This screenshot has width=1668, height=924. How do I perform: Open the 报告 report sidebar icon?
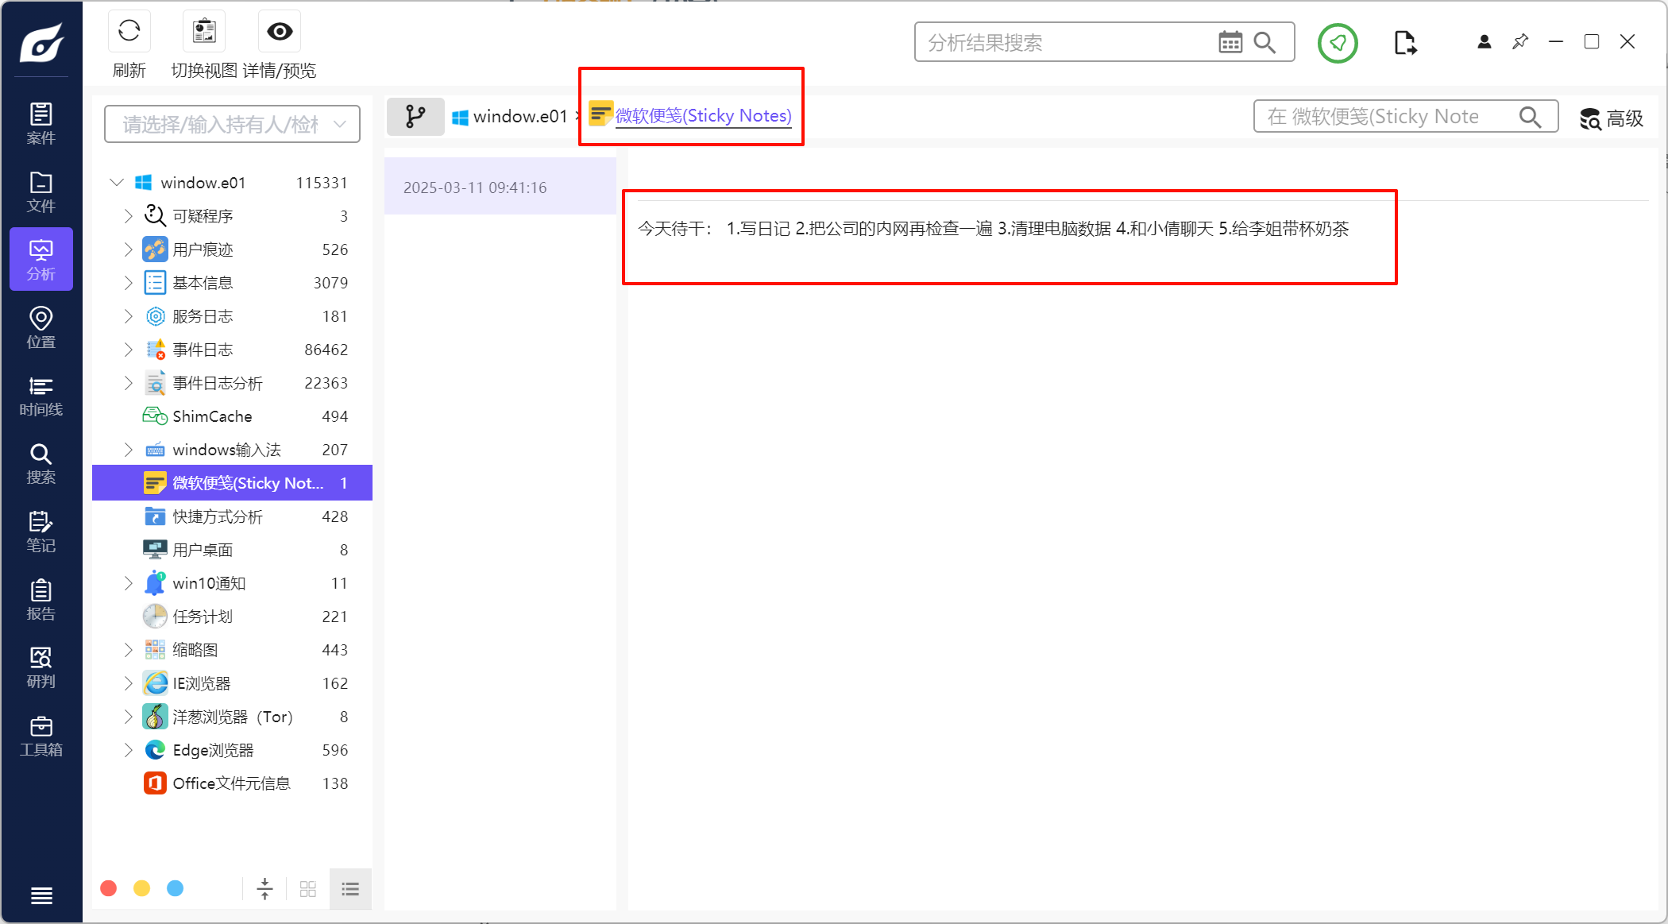point(41,600)
